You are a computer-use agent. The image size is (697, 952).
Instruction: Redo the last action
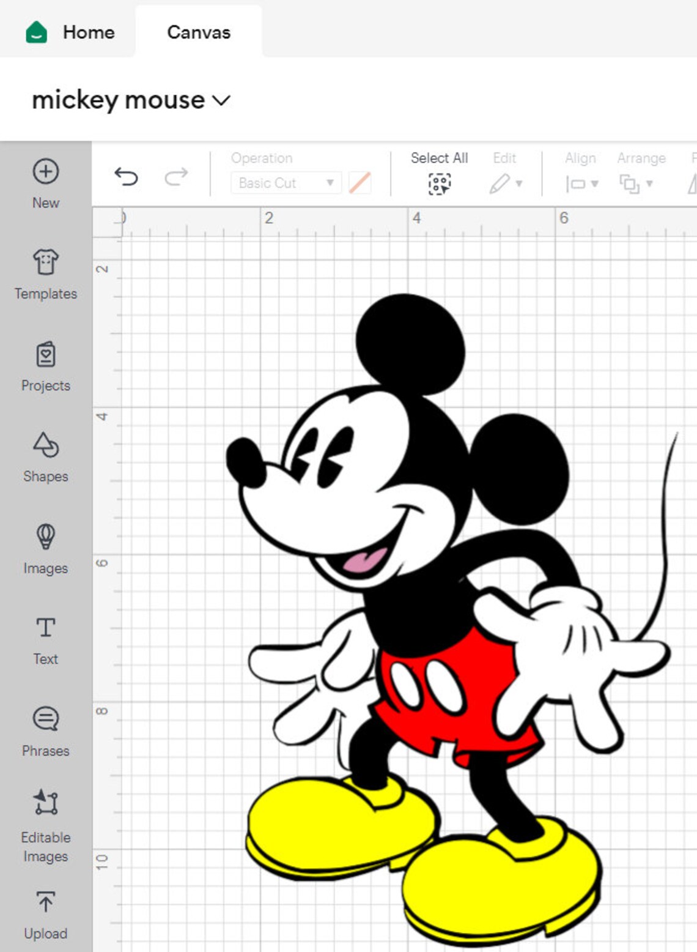pos(175,177)
